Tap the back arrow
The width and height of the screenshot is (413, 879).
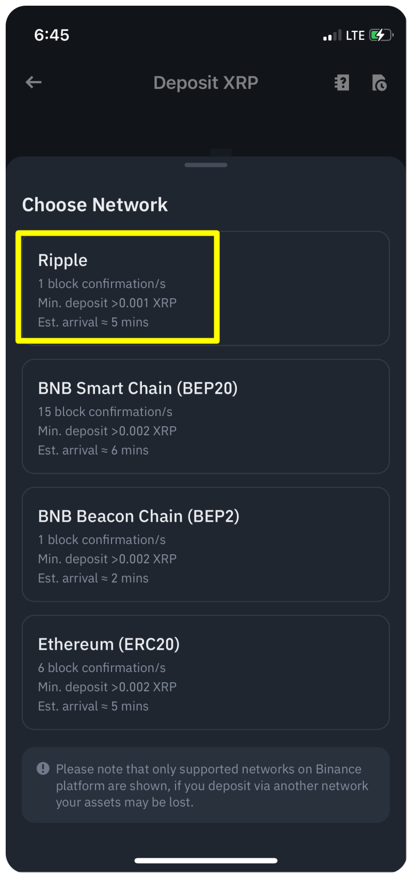34,83
